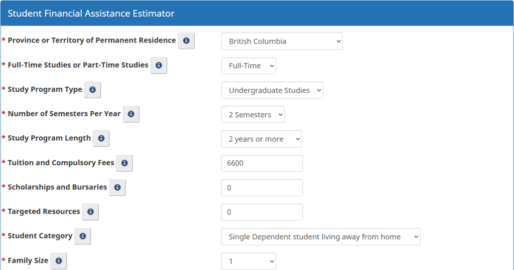514x270 pixels.
Task: Click info icon beside Province or Territory
Action: point(186,41)
